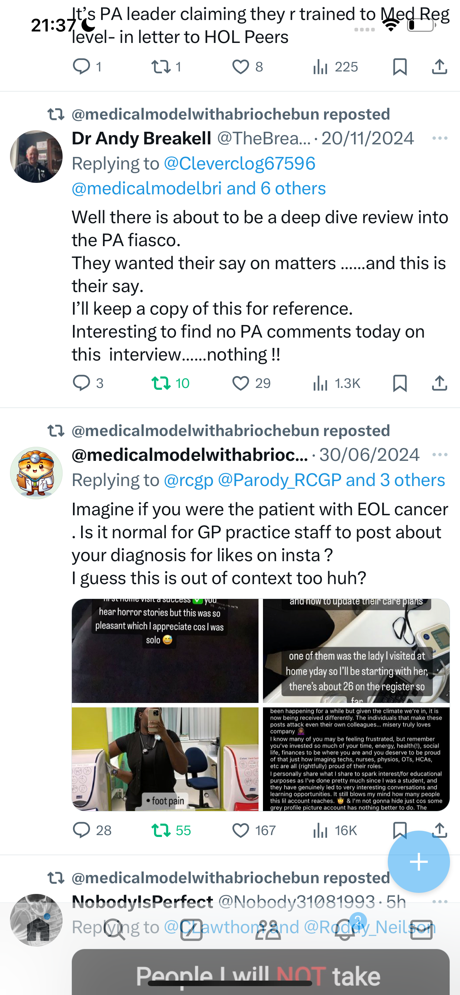Screen dimensions: 460x995
Task: Open more options for NobodyIsPerfect tweet
Action: (440, 902)
